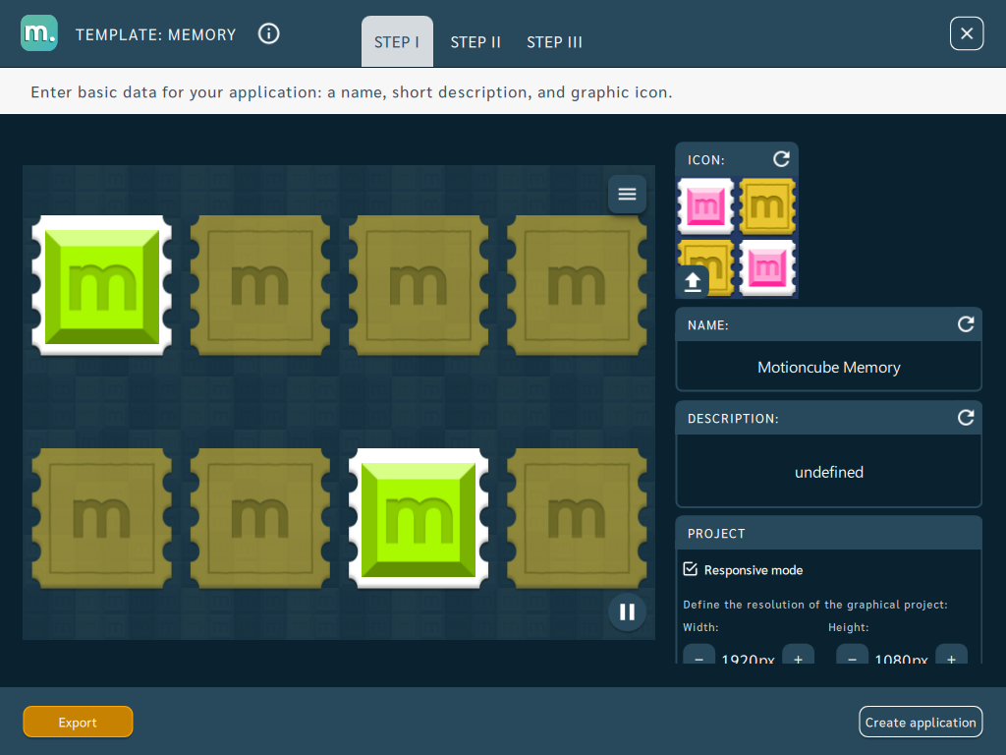Switch to the STEP II tab
1006x755 pixels.
[475, 41]
